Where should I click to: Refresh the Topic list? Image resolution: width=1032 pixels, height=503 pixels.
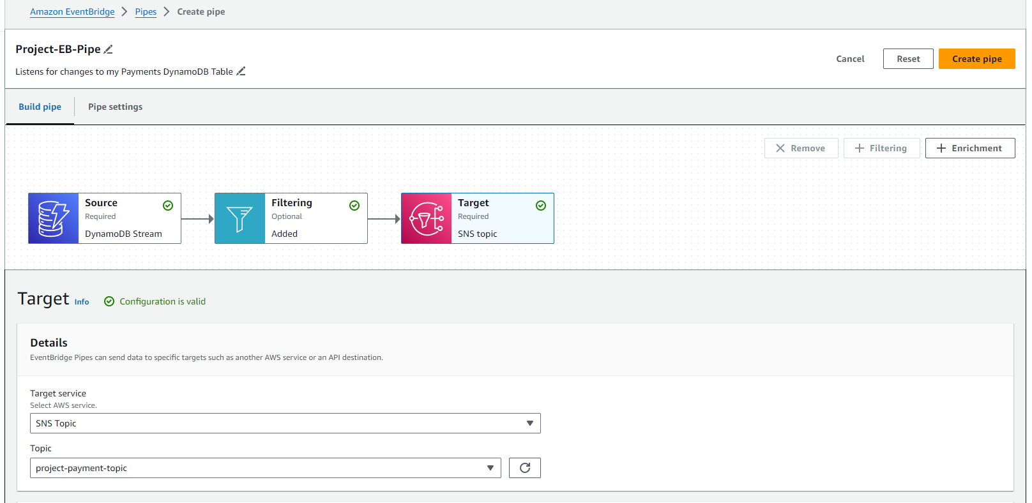525,468
